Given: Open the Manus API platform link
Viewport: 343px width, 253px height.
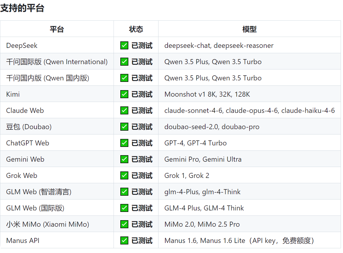Looking at the screenshot, I should pos(22,240).
